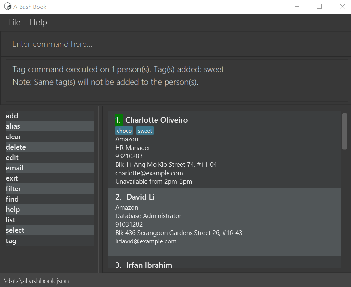The image size is (351, 287).
Task: Select the add command in the list
Action: click(x=49, y=116)
